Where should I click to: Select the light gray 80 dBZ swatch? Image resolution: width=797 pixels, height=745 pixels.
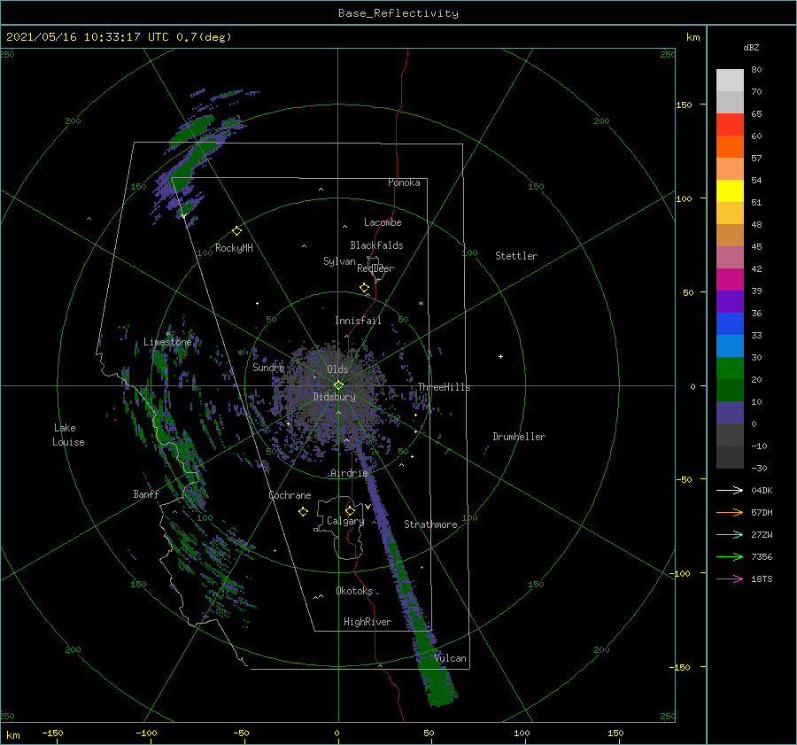(x=730, y=81)
